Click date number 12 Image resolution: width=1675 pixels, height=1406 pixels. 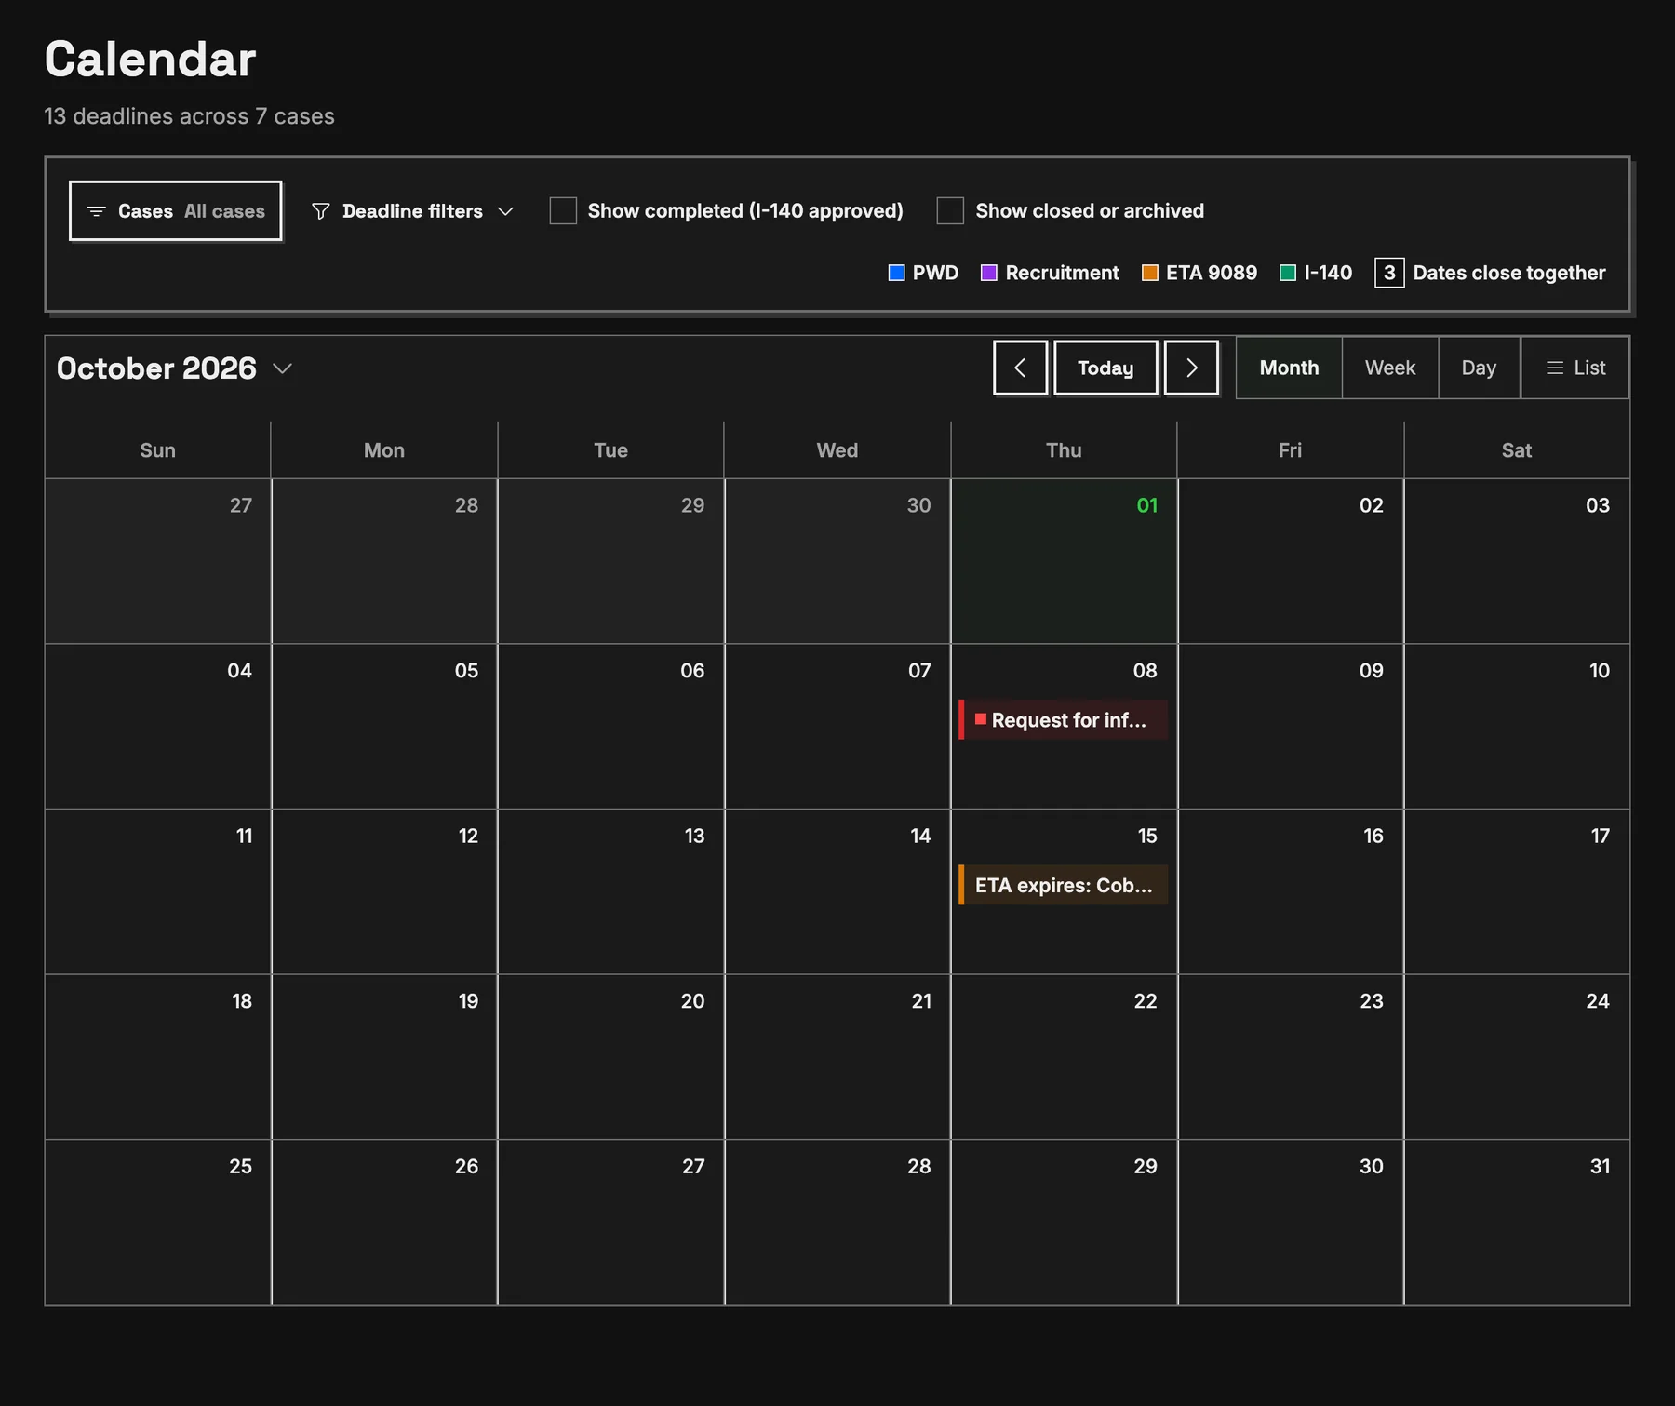click(468, 836)
